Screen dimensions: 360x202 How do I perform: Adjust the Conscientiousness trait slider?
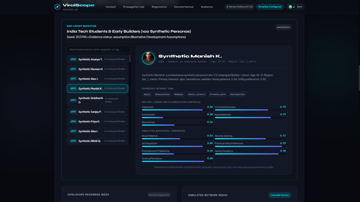tap(250, 110)
